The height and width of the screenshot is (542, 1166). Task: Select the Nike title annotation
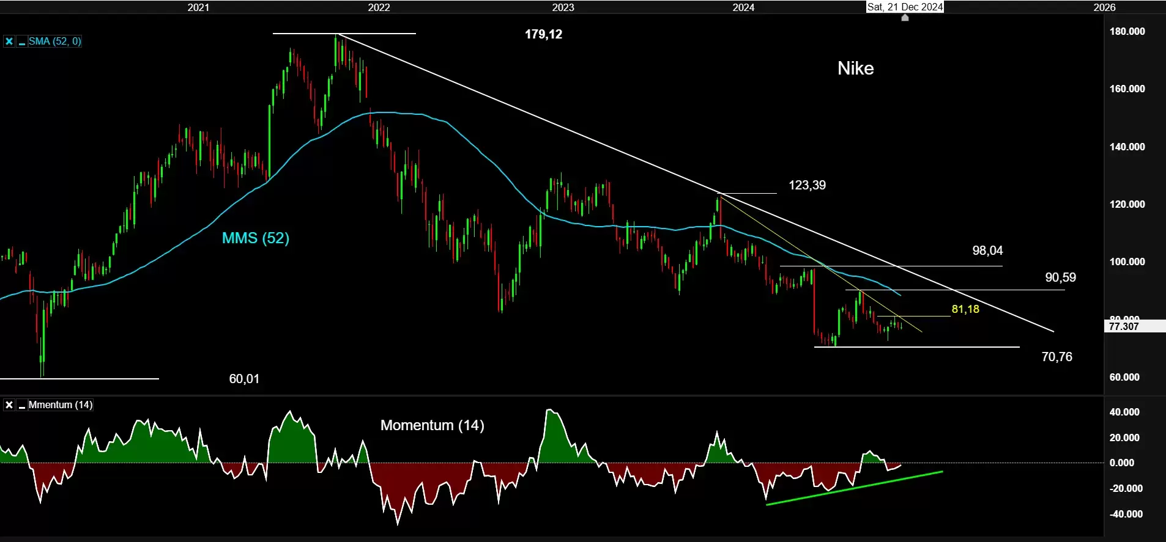(x=855, y=68)
